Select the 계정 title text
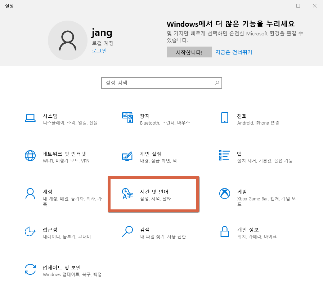Image resolution: width=323 pixels, height=304 pixels. [x=48, y=192]
